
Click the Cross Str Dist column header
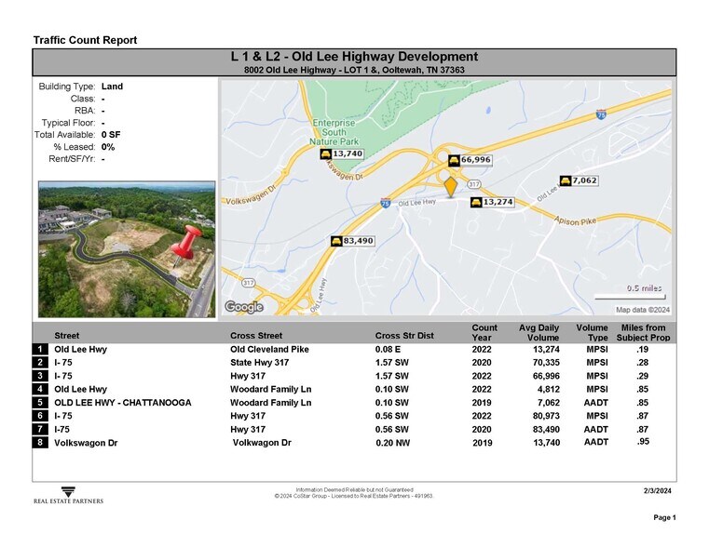pyautogui.click(x=404, y=335)
